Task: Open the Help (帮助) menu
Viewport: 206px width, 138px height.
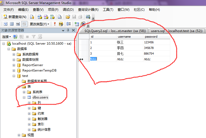Action: point(154,10)
